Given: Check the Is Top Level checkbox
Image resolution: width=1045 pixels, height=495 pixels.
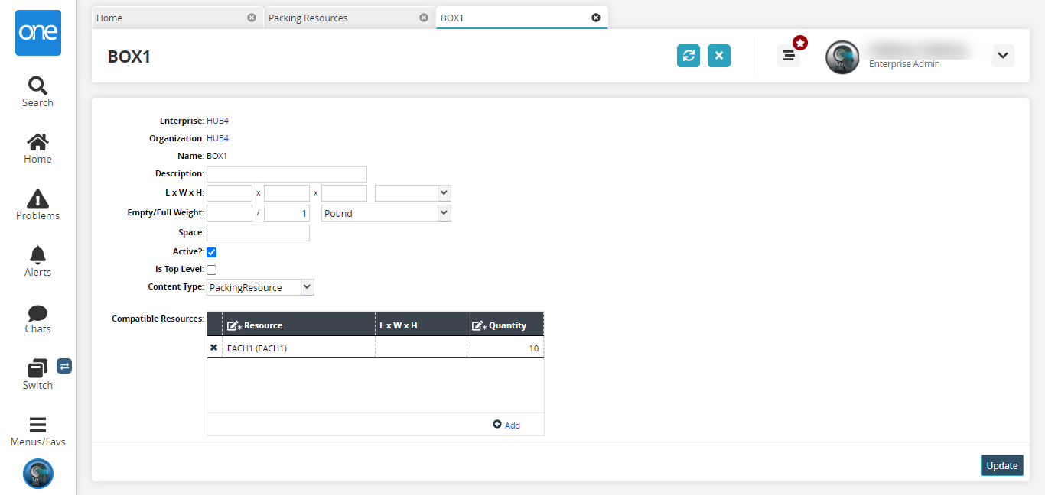Looking at the screenshot, I should (212, 270).
